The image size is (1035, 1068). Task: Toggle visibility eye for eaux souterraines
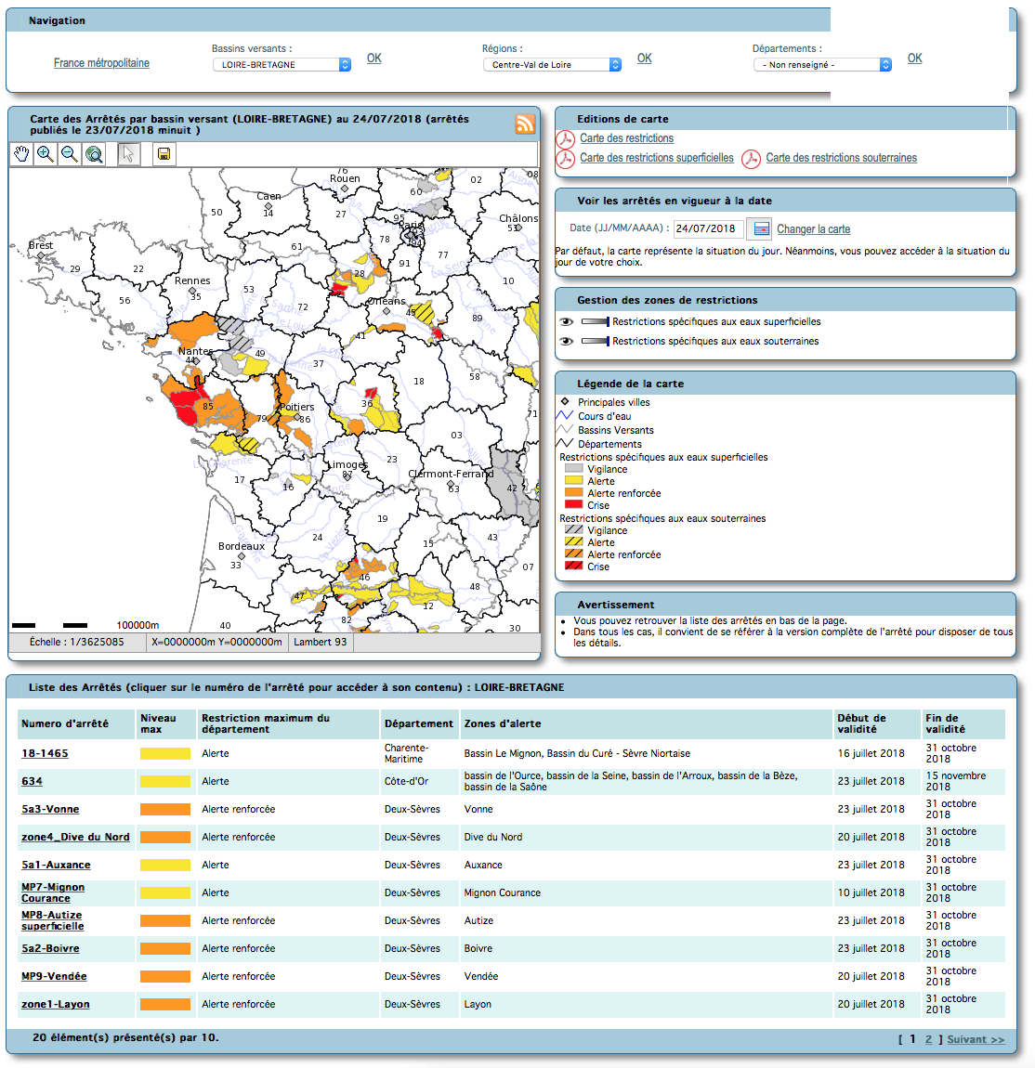pyautogui.click(x=566, y=341)
